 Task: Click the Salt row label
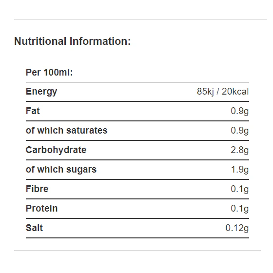(34, 228)
